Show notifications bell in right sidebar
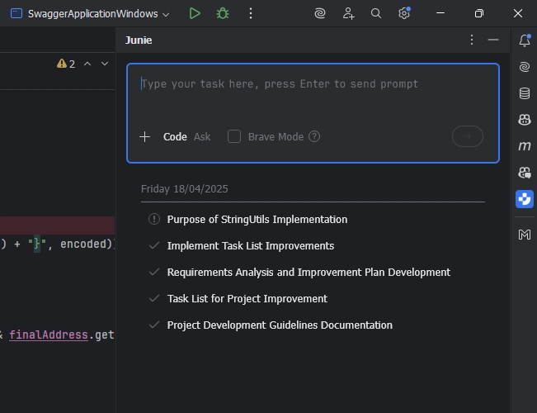Image resolution: width=537 pixels, height=413 pixels. pos(525,40)
